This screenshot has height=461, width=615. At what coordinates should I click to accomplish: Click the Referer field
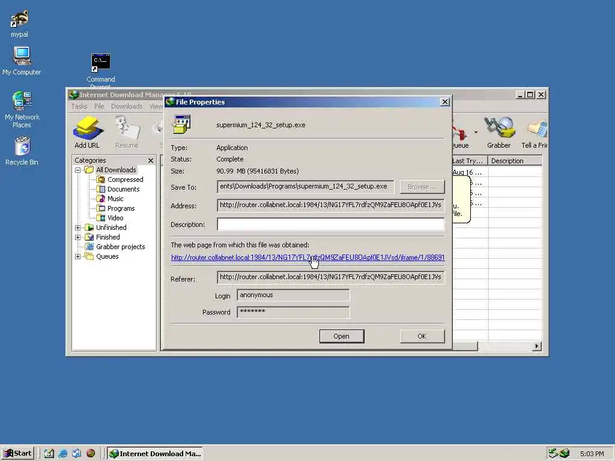331,277
